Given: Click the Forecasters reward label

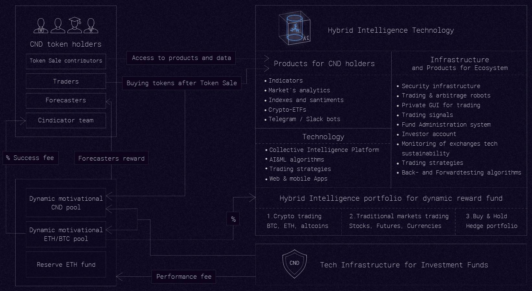Looking at the screenshot, I should tap(111, 158).
